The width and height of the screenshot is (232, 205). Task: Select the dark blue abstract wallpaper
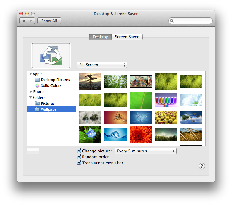point(141,117)
